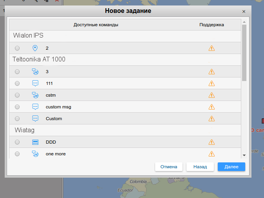Viewport: 264px width, 198px height.
Task: Click message icon beside command 111
Action: pyautogui.click(x=35, y=83)
